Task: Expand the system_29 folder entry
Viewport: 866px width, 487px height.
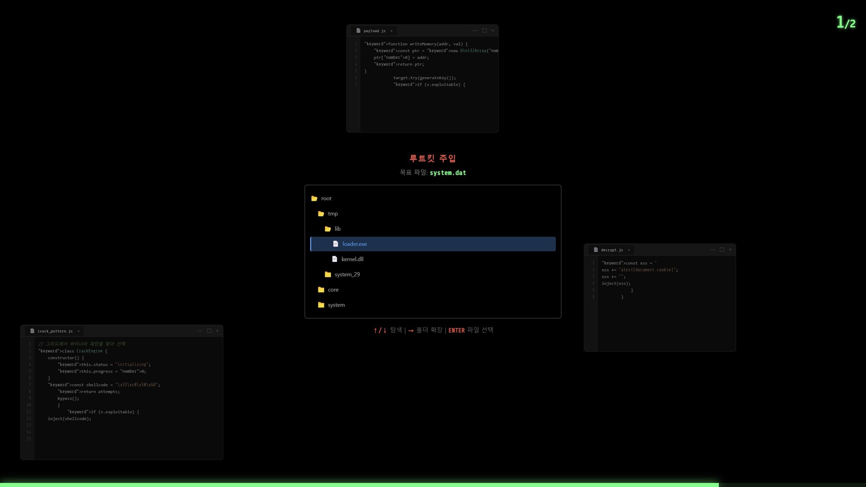Action: pyautogui.click(x=347, y=275)
